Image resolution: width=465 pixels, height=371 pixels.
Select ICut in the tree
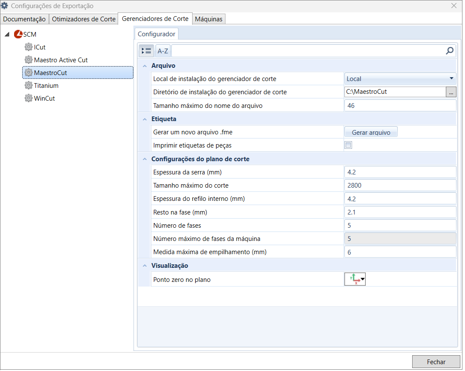click(40, 47)
